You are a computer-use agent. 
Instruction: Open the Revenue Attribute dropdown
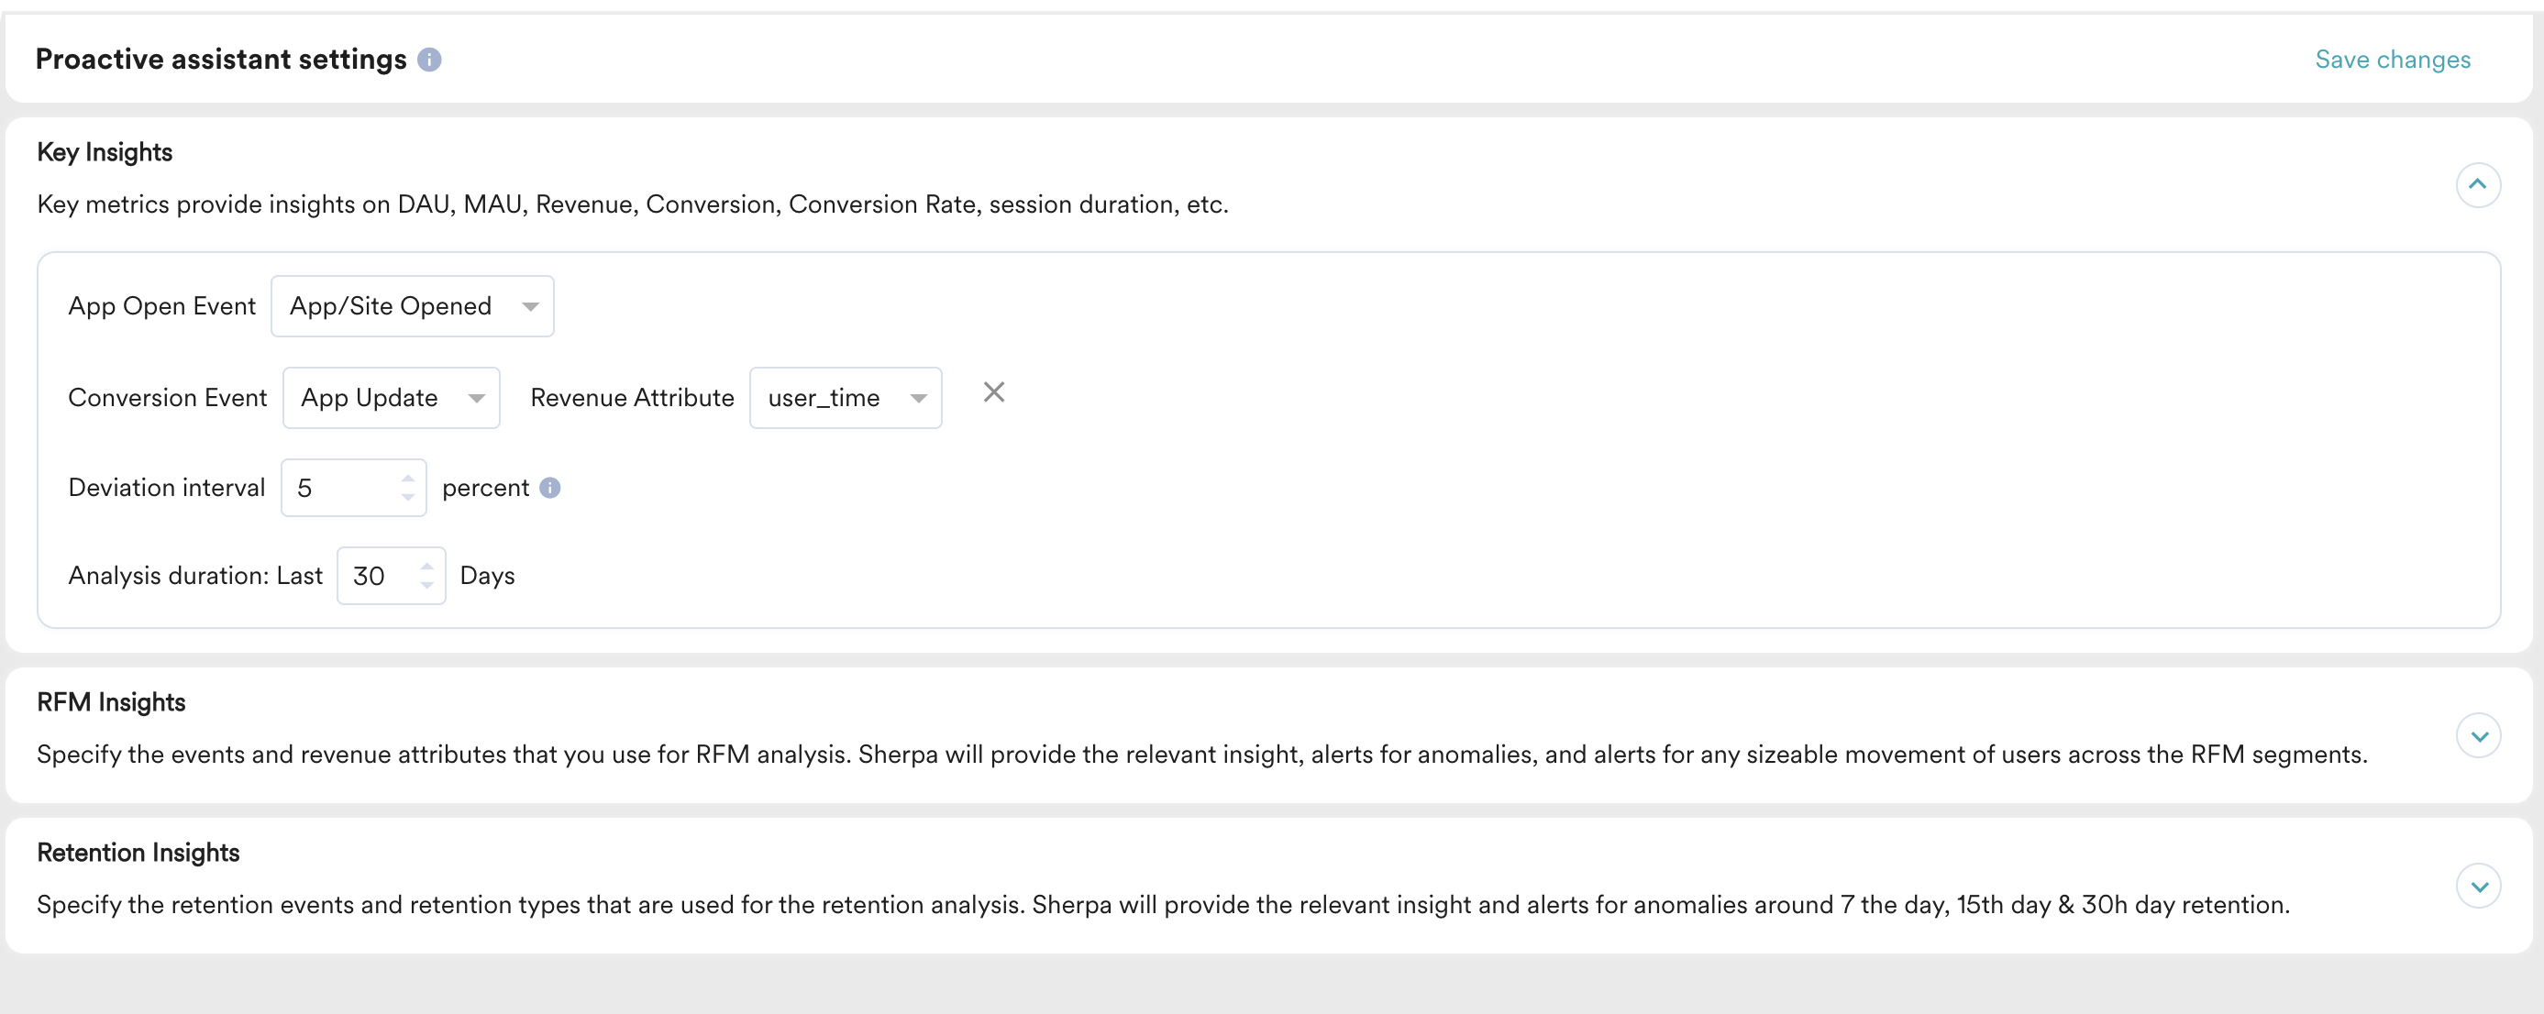point(845,398)
